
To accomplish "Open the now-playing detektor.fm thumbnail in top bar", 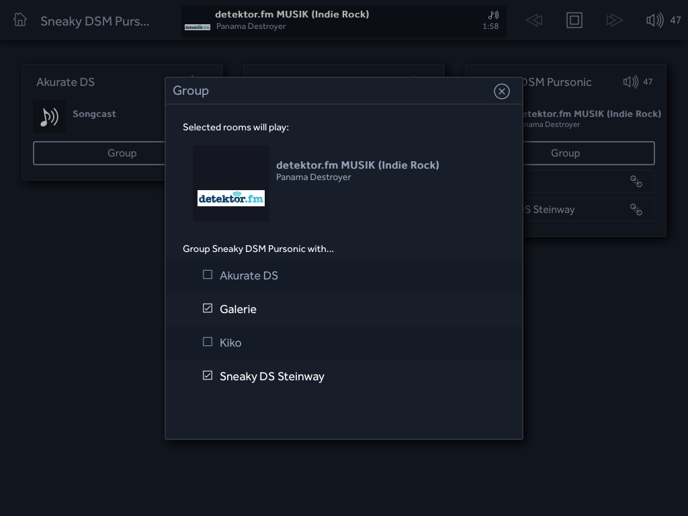I will [x=198, y=27].
